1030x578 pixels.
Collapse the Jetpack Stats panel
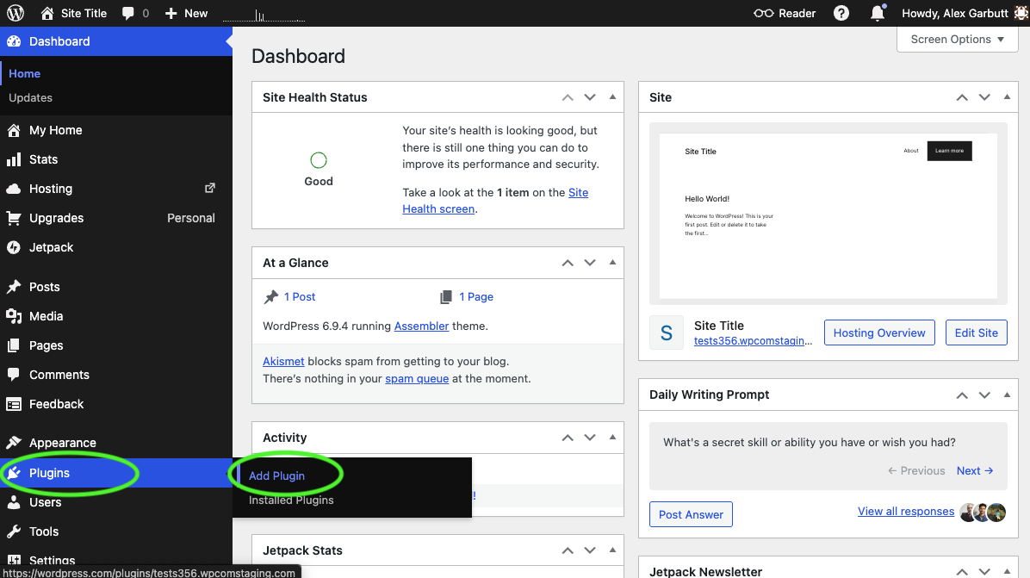point(612,550)
